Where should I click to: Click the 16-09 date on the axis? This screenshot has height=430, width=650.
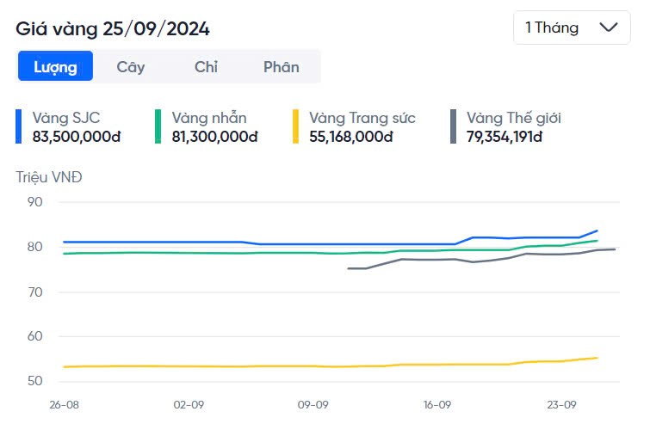[x=437, y=403]
